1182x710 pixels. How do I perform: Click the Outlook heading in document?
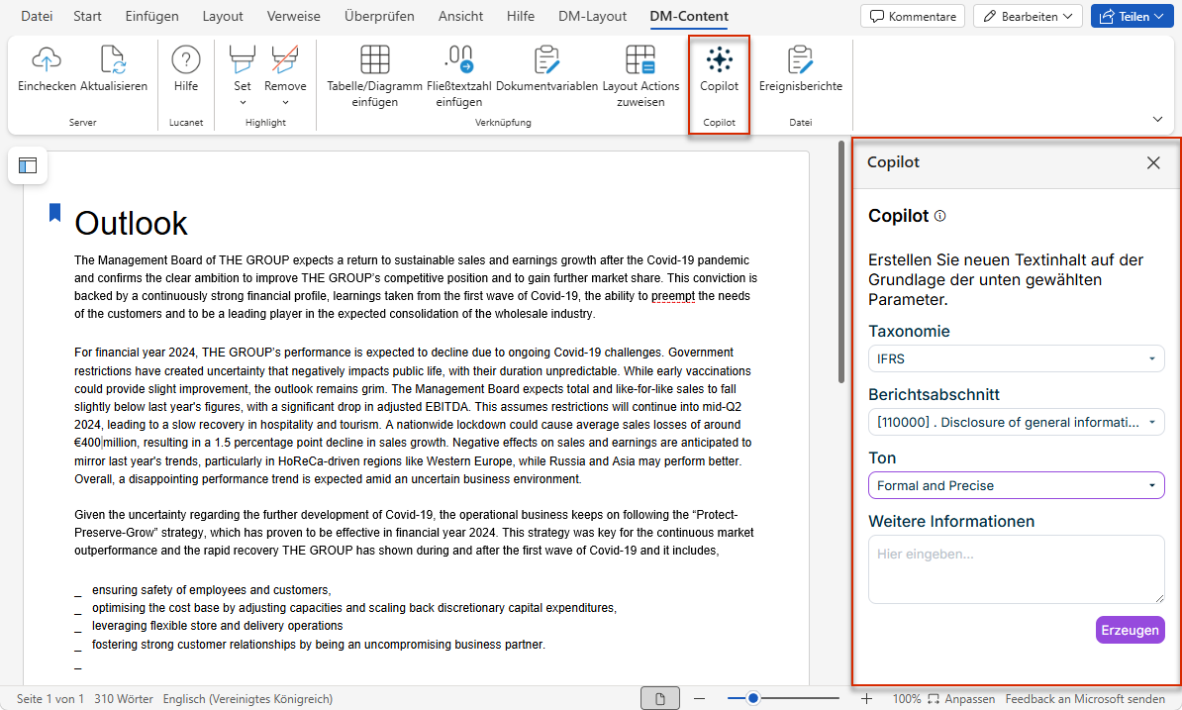131,223
